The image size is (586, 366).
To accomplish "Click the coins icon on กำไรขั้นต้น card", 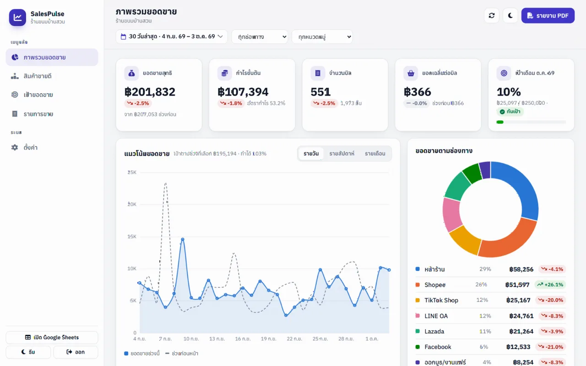I will 225,73.
